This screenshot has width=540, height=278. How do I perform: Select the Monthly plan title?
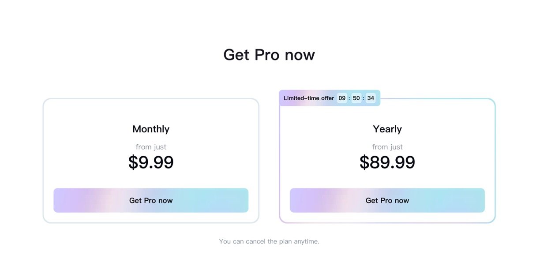click(151, 129)
